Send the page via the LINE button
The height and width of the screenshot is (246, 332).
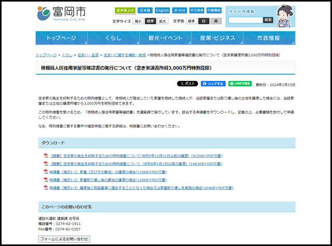click(x=240, y=83)
